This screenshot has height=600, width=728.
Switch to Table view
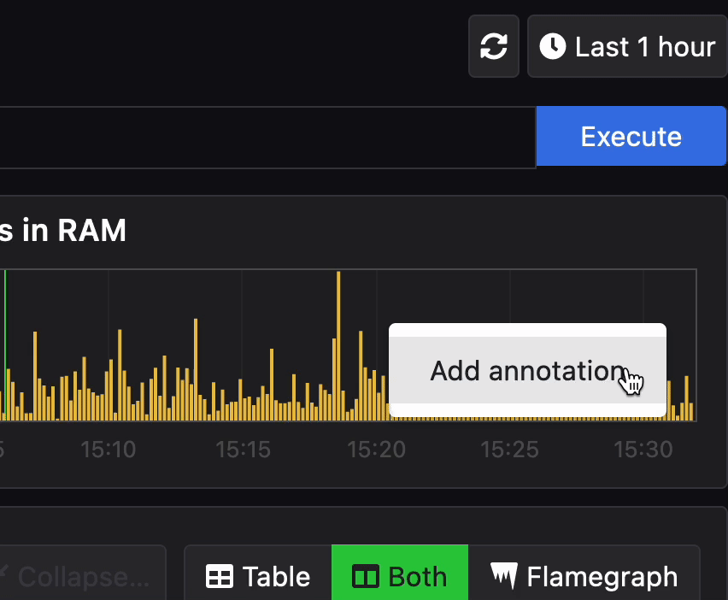point(256,576)
